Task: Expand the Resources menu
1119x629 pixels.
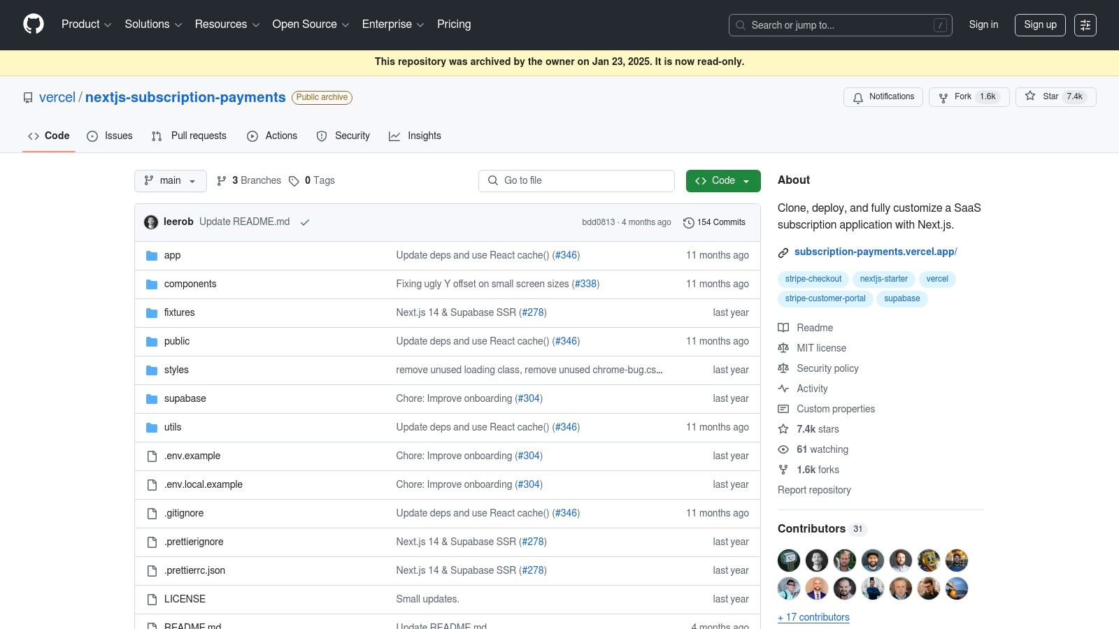Action: tap(227, 24)
